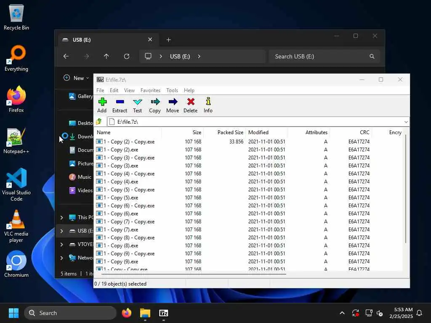Image resolution: width=431 pixels, height=323 pixels.
Task: Open the Windows Start menu
Action: (13, 313)
